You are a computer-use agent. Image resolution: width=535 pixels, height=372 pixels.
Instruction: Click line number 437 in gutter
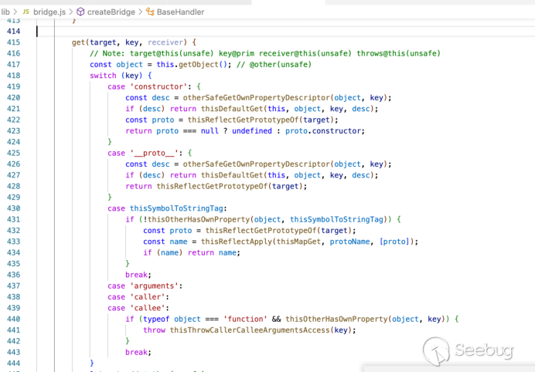pos(14,286)
